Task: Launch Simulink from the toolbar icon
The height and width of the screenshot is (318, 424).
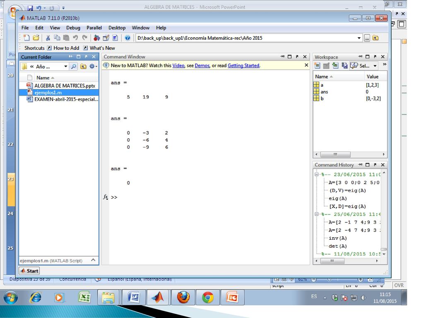Action: click(x=96, y=38)
